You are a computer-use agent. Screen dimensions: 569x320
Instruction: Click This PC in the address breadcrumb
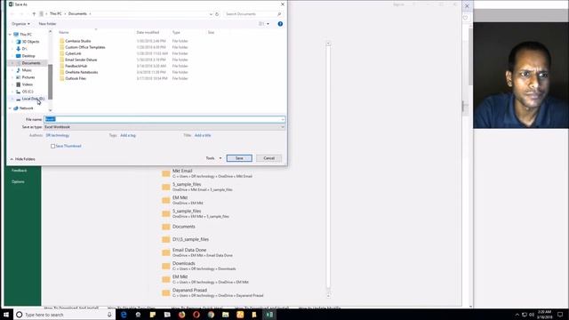pos(55,14)
